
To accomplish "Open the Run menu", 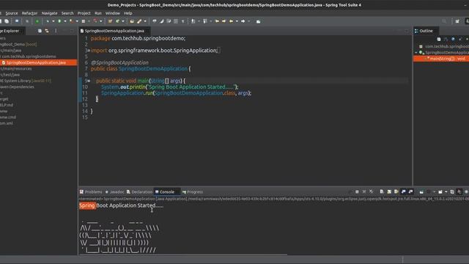I will pos(97,13).
